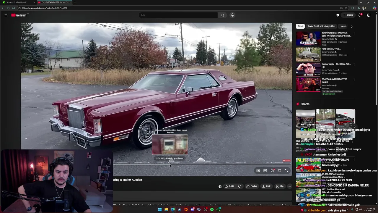The width and height of the screenshot is (378, 213).
Task: Click the İndir download button
Action: [266, 186]
